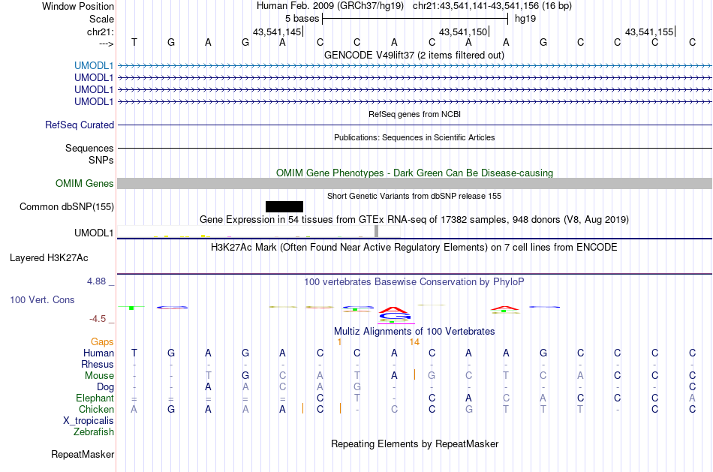Select the Mouse species label
This screenshot has width=713, height=472.
tap(99, 376)
